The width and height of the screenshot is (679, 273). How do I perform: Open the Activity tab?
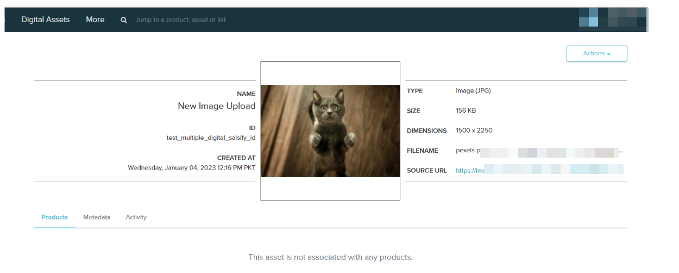click(136, 217)
